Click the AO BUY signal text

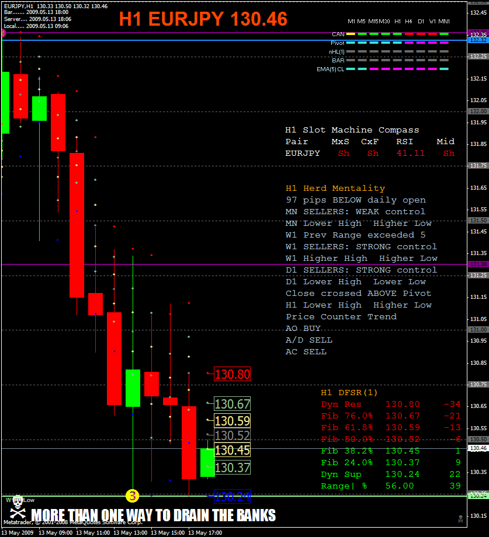tap(303, 328)
